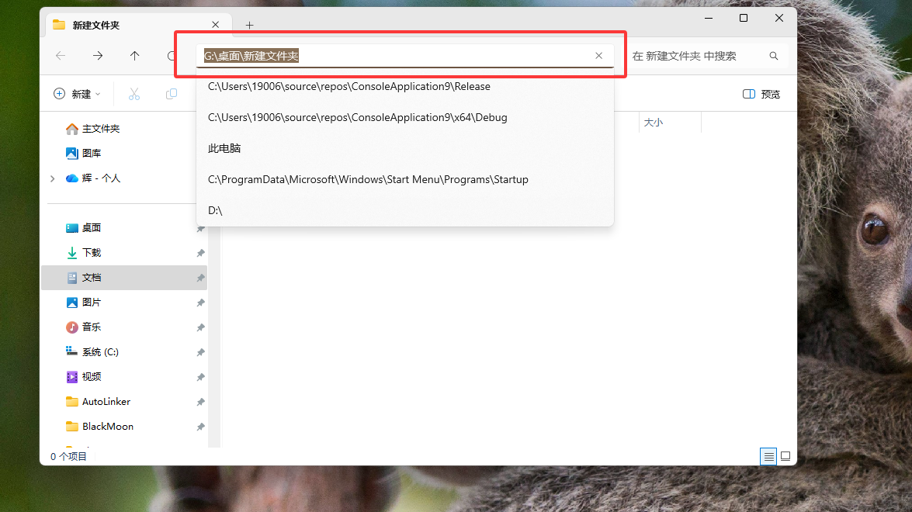Switch to large thumbnails view
This screenshot has height=512, width=912.
[x=785, y=456]
